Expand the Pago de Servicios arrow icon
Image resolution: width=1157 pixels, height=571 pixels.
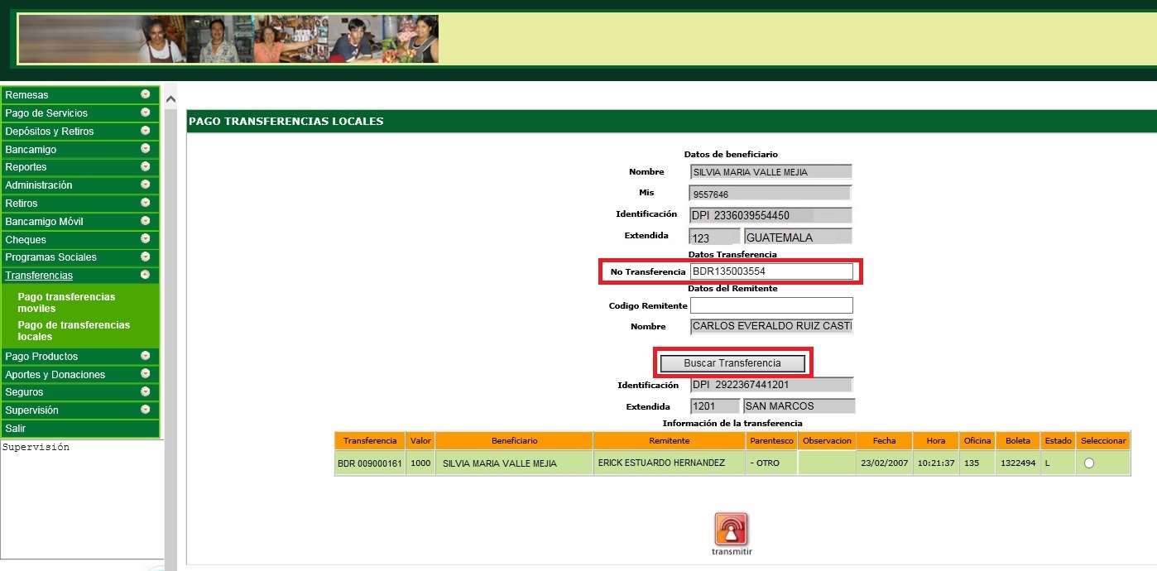pyautogui.click(x=146, y=113)
